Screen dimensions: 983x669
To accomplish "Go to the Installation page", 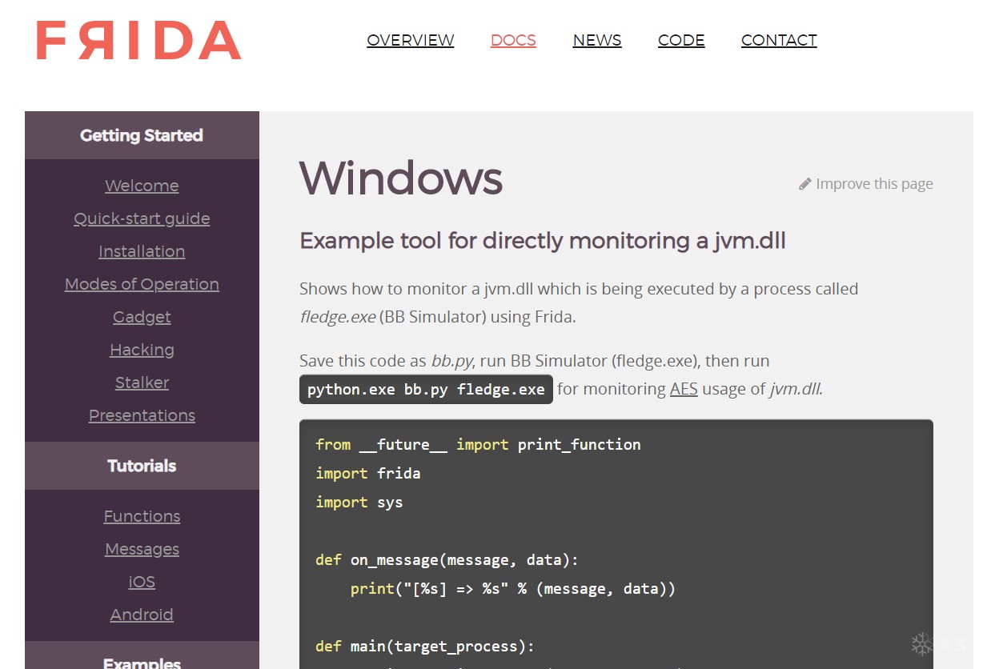I will tap(142, 251).
